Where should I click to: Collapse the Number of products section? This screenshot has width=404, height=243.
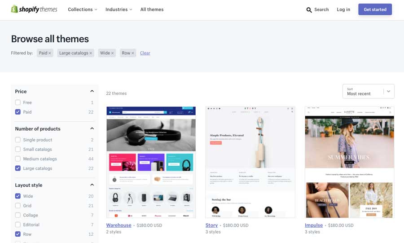tap(92, 128)
